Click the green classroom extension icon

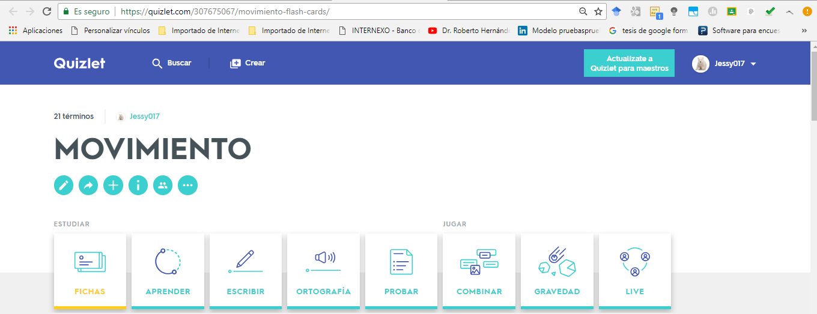[732, 11]
